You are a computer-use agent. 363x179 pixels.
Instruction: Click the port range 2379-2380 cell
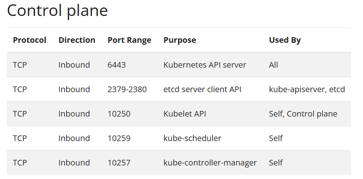coord(127,89)
